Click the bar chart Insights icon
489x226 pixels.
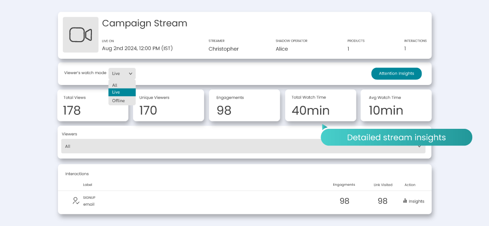(405, 201)
